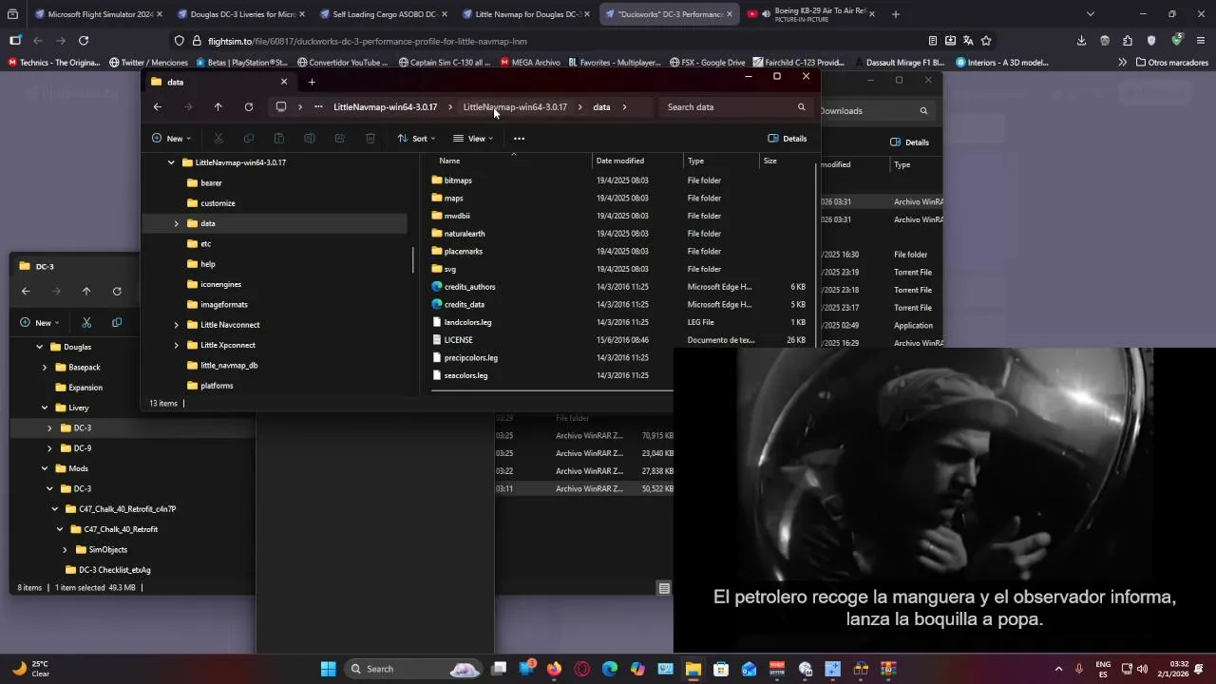The width and height of the screenshot is (1216, 684).
Task: Sort by Name column header
Action: click(x=449, y=161)
